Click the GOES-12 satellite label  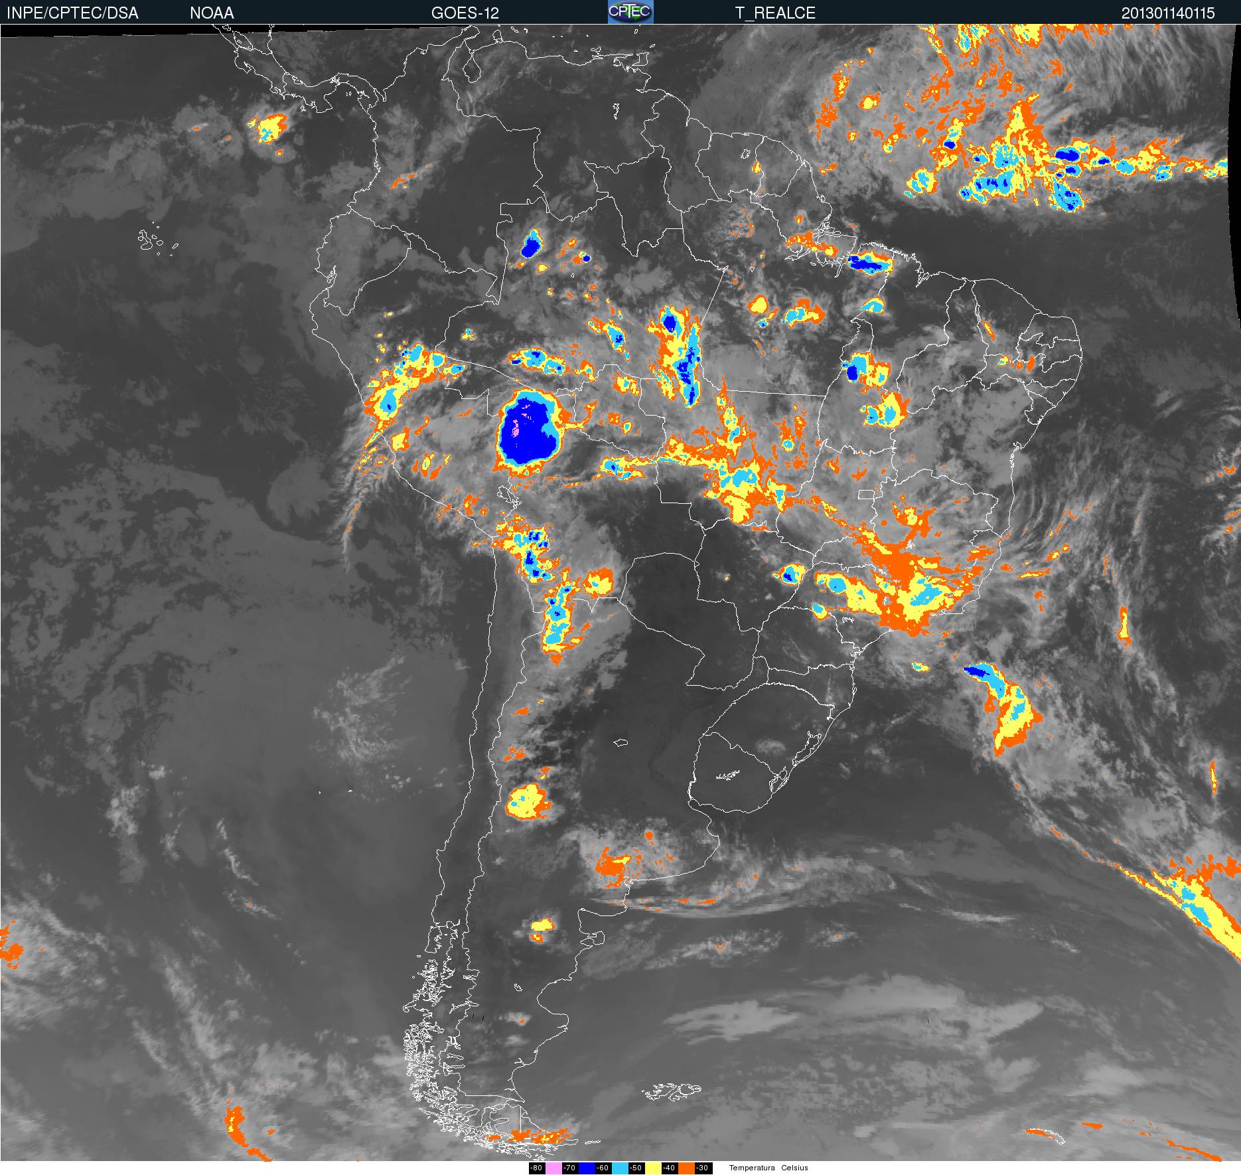click(465, 13)
